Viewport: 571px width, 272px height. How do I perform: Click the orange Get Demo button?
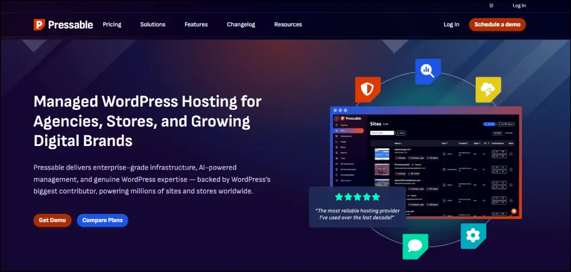click(53, 220)
